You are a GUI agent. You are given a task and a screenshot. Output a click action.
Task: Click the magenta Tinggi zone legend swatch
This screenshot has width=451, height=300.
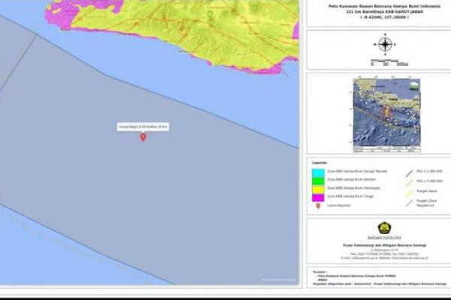(x=318, y=197)
